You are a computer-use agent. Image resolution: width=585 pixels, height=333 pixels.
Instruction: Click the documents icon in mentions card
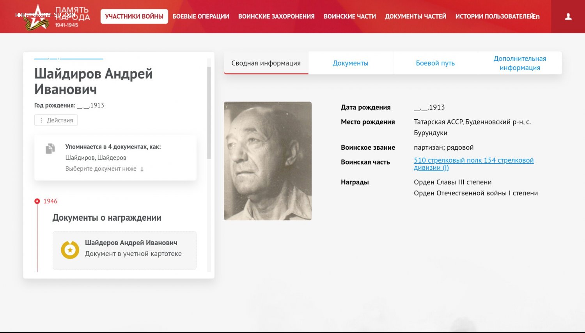[50, 149]
